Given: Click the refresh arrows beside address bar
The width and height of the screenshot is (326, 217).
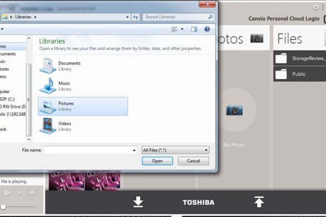Looking at the screenshot, I should tap(135, 17).
